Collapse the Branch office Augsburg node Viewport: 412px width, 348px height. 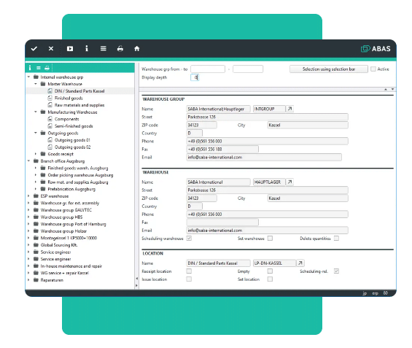point(28,161)
